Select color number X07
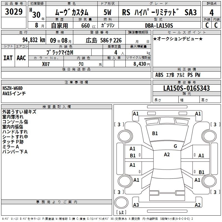 pyautogui.click(x=46, y=64)
